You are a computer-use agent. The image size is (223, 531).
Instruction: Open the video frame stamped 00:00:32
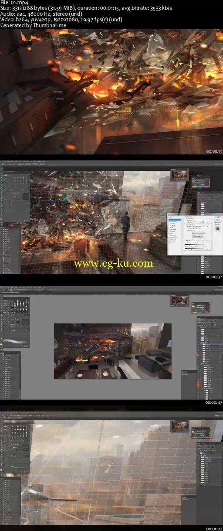pos(111,217)
